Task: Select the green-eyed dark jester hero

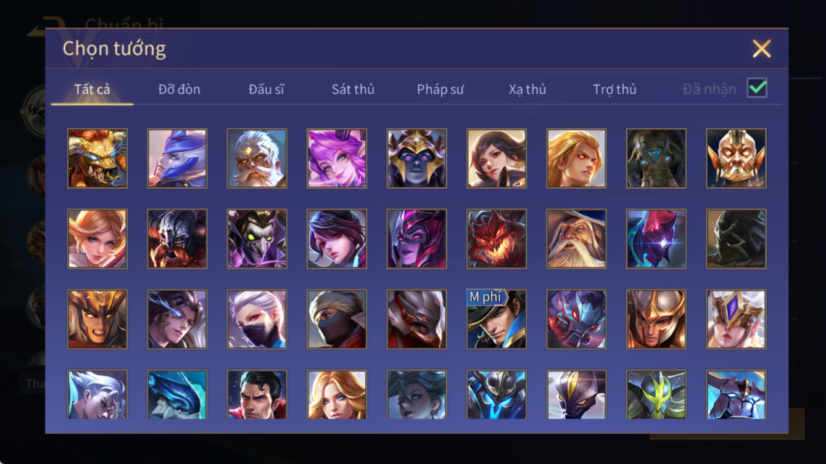Action: (257, 239)
